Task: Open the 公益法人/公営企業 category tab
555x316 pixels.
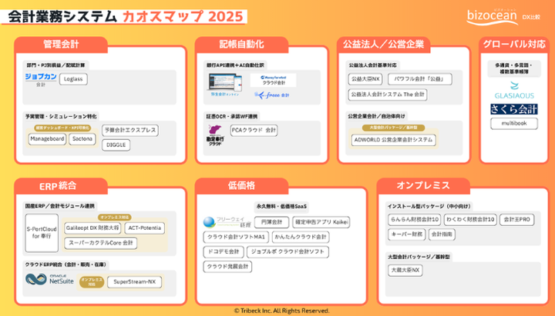Action: pyautogui.click(x=383, y=45)
